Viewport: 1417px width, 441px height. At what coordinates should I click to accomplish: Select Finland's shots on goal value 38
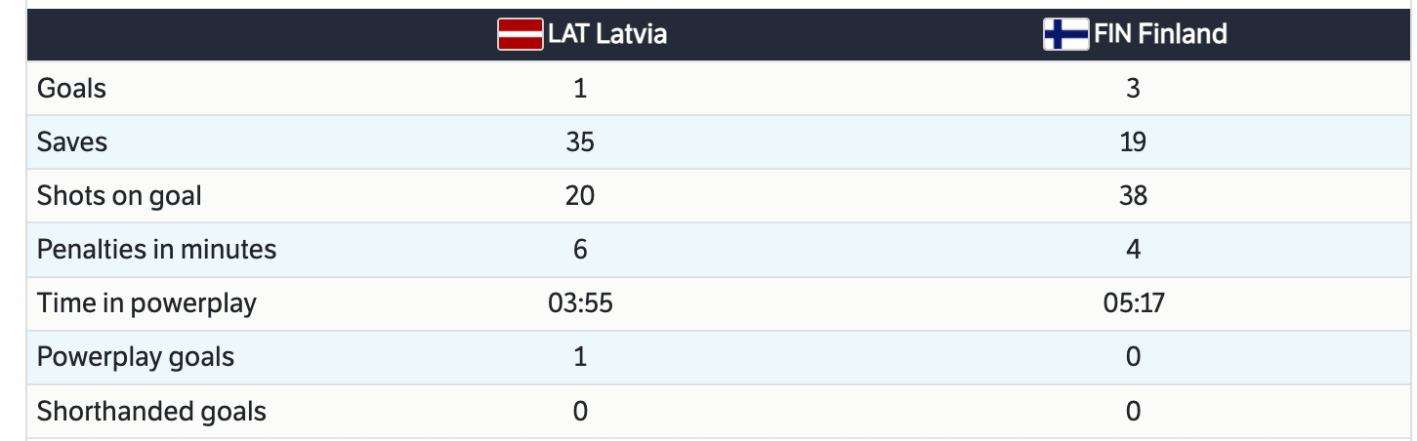pos(1133,196)
